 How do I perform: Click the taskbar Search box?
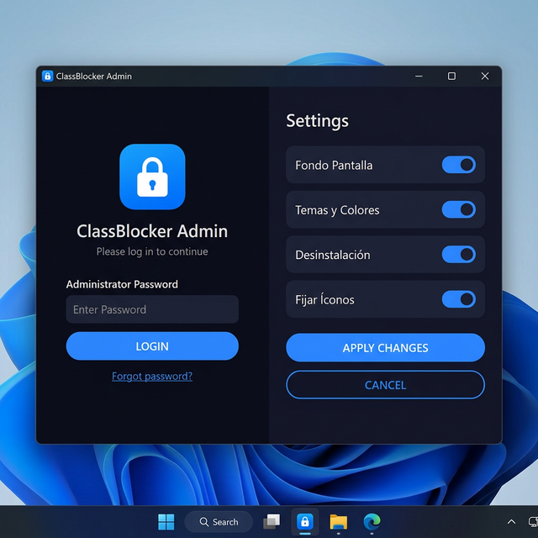point(219,522)
